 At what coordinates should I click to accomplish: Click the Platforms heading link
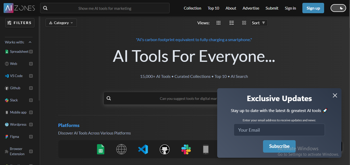pos(69,125)
